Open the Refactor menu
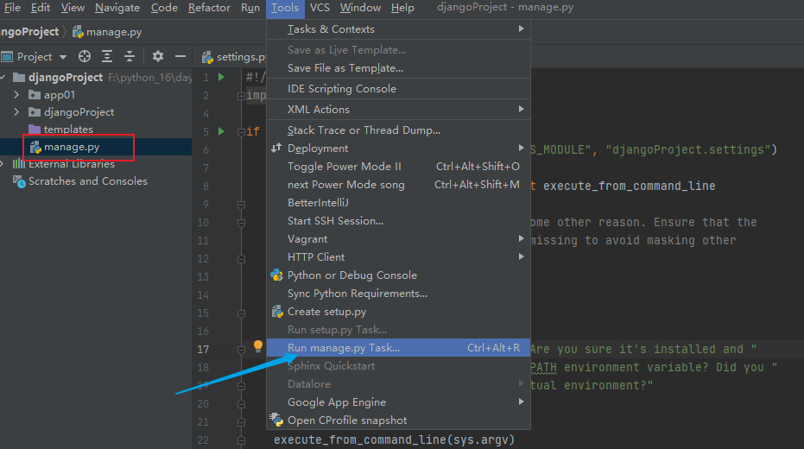 (x=209, y=8)
